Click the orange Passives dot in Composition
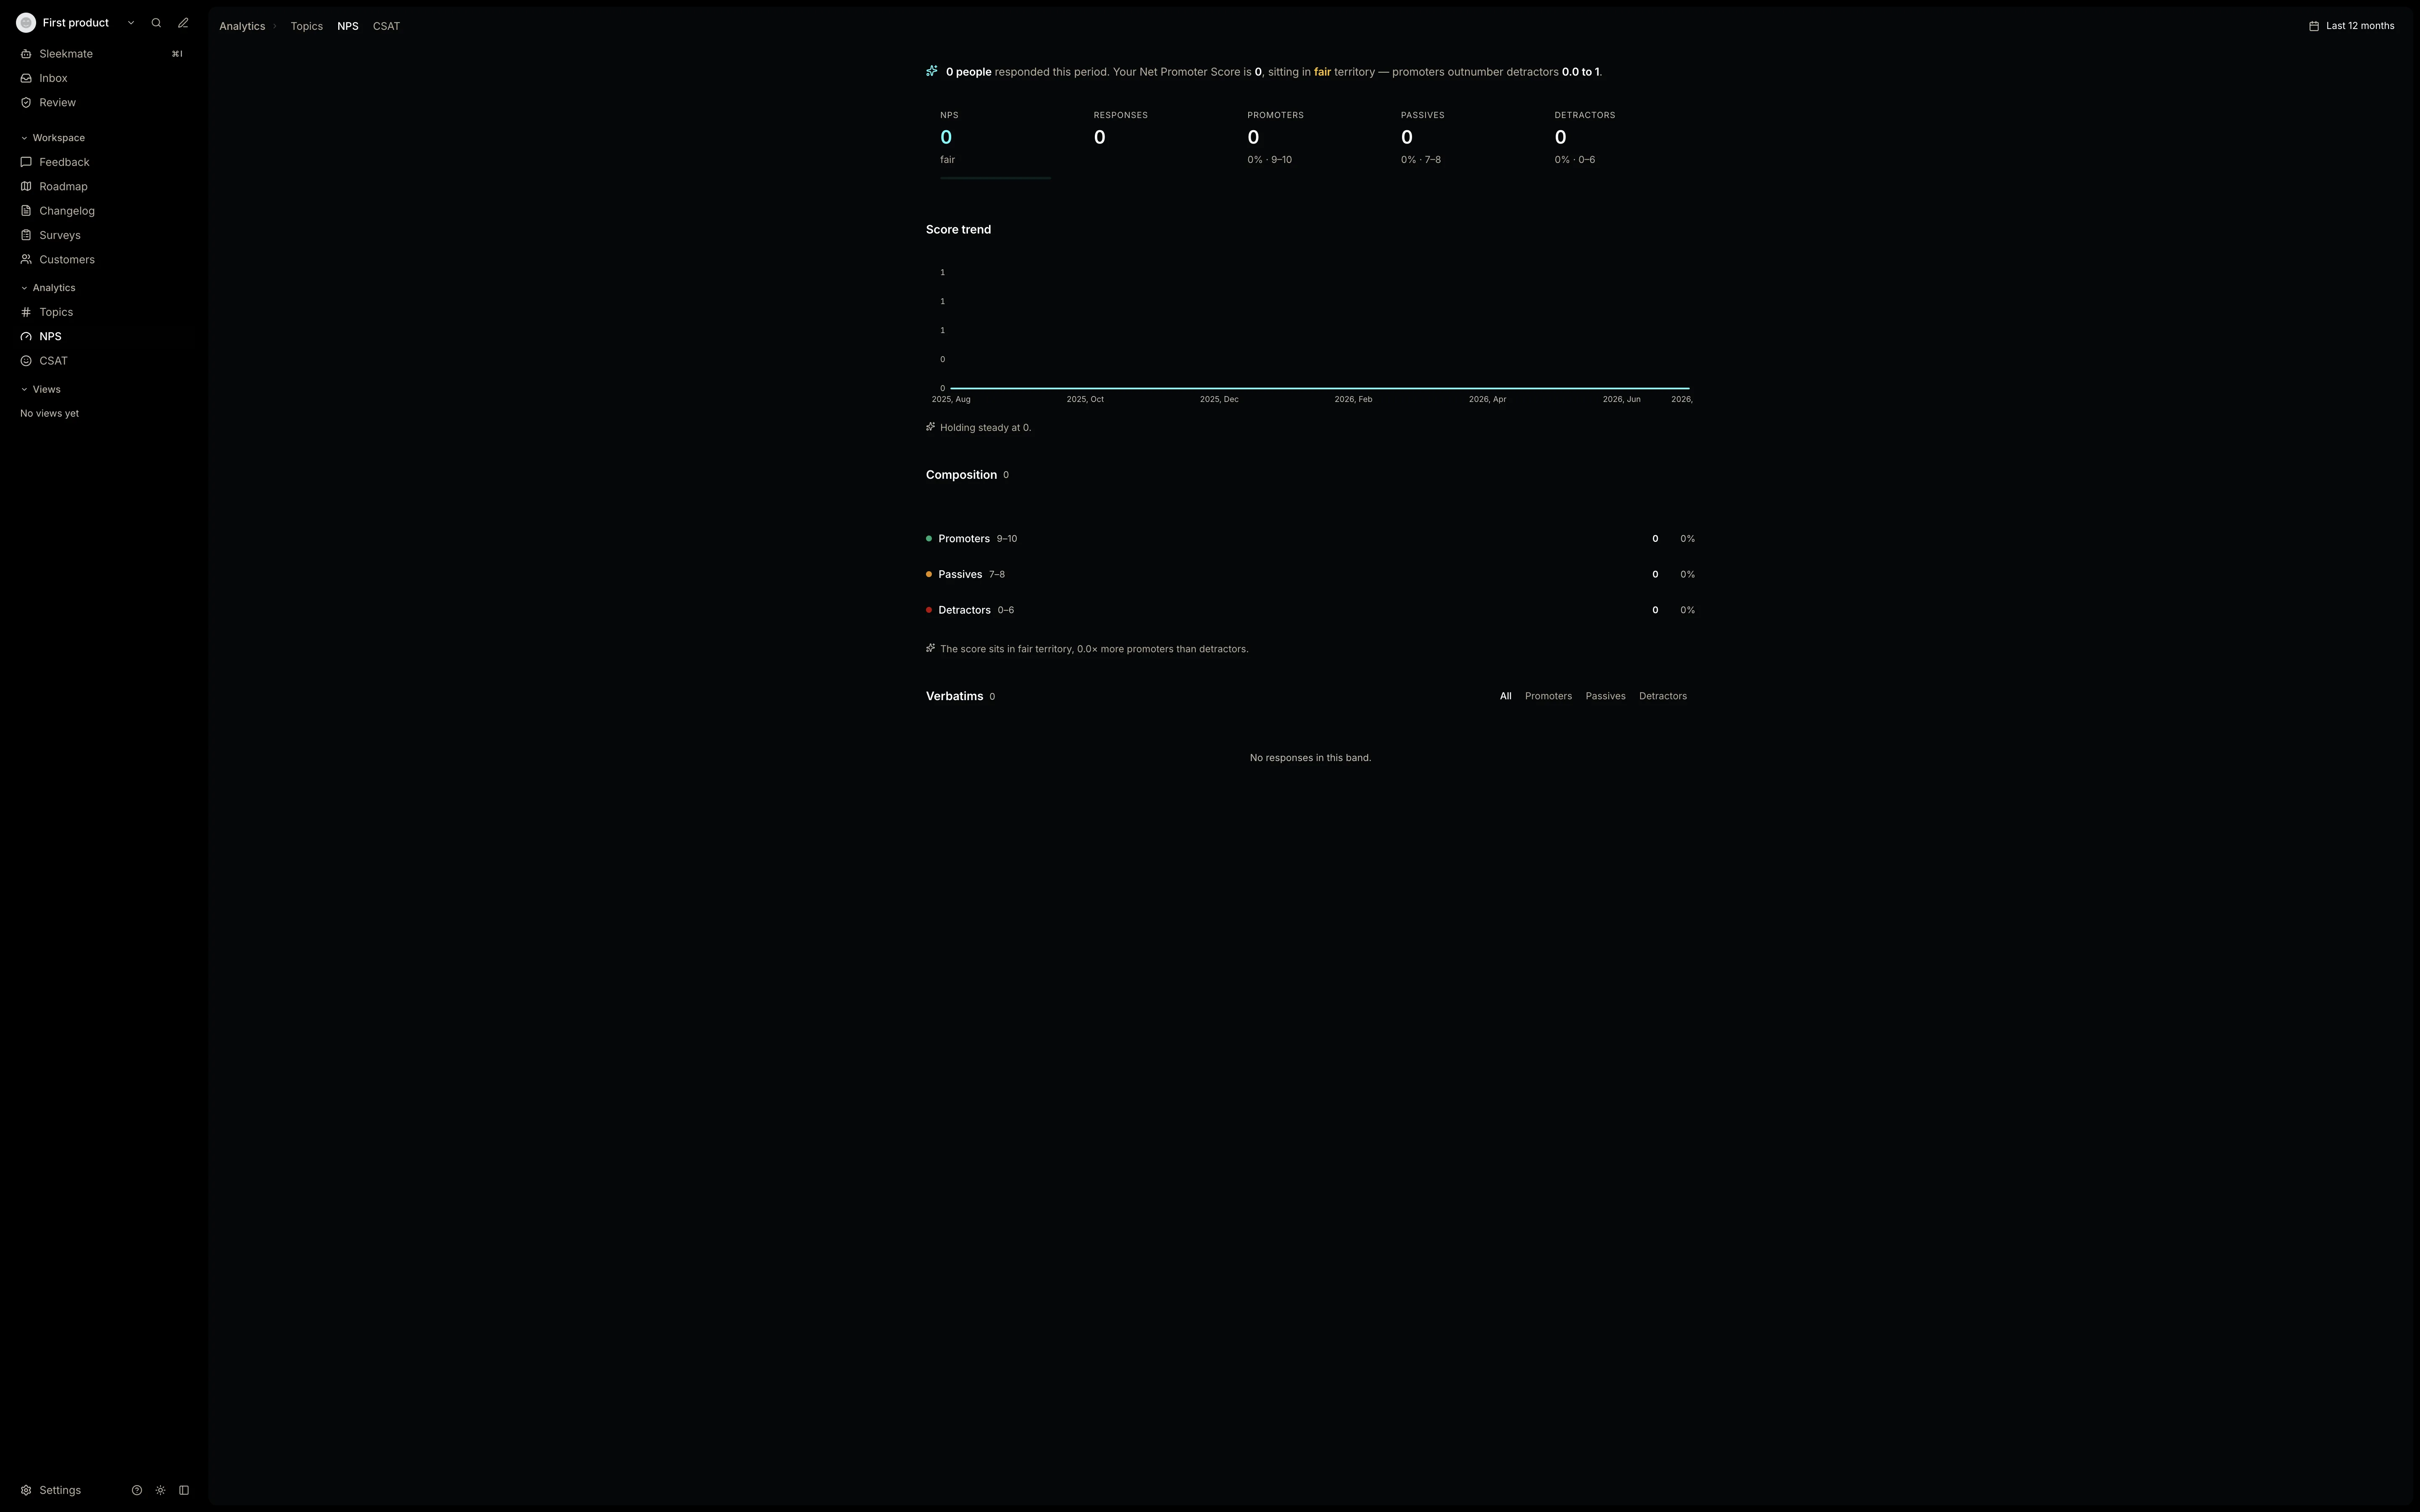The width and height of the screenshot is (2420, 1512). pyautogui.click(x=929, y=575)
